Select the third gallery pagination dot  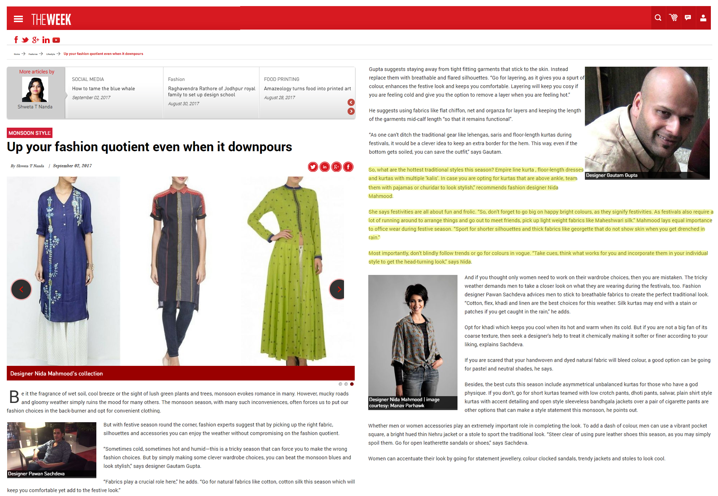tap(352, 384)
